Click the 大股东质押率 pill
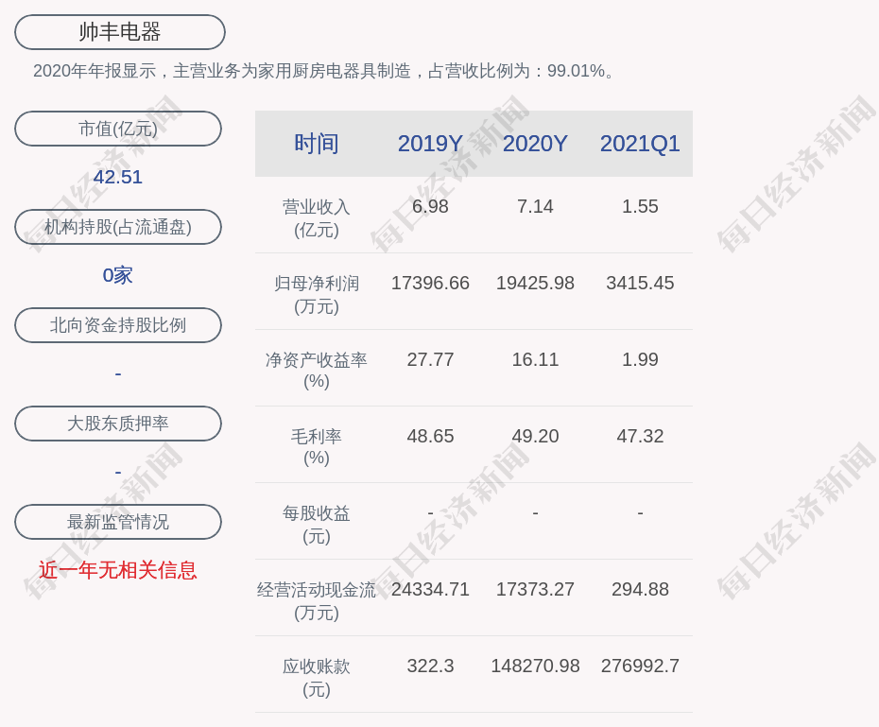 118,424
